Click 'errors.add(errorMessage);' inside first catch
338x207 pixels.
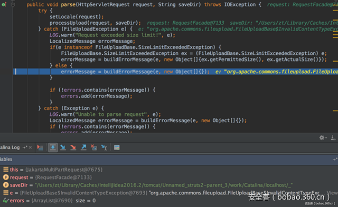(x=96, y=96)
